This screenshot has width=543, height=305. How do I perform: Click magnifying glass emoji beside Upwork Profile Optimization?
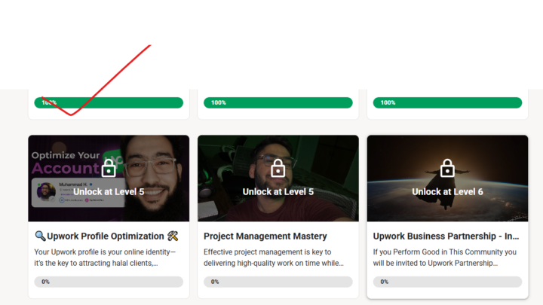point(40,236)
